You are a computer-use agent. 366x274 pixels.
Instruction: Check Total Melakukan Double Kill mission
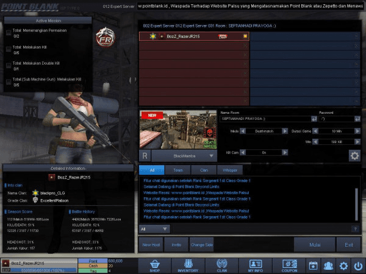(9, 65)
